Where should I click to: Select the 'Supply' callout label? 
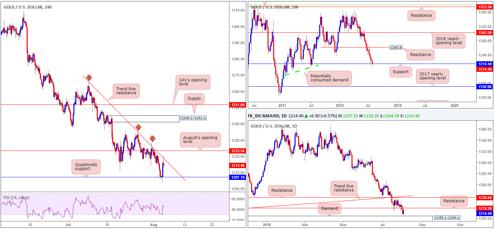[x=195, y=98]
